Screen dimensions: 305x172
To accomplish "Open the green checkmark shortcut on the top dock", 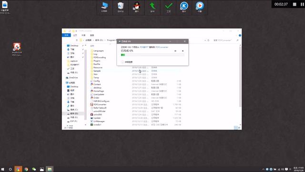I will [x=168, y=7].
